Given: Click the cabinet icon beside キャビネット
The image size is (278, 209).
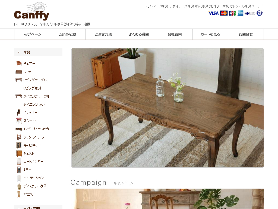Looking at the screenshot, I should coord(19,145).
